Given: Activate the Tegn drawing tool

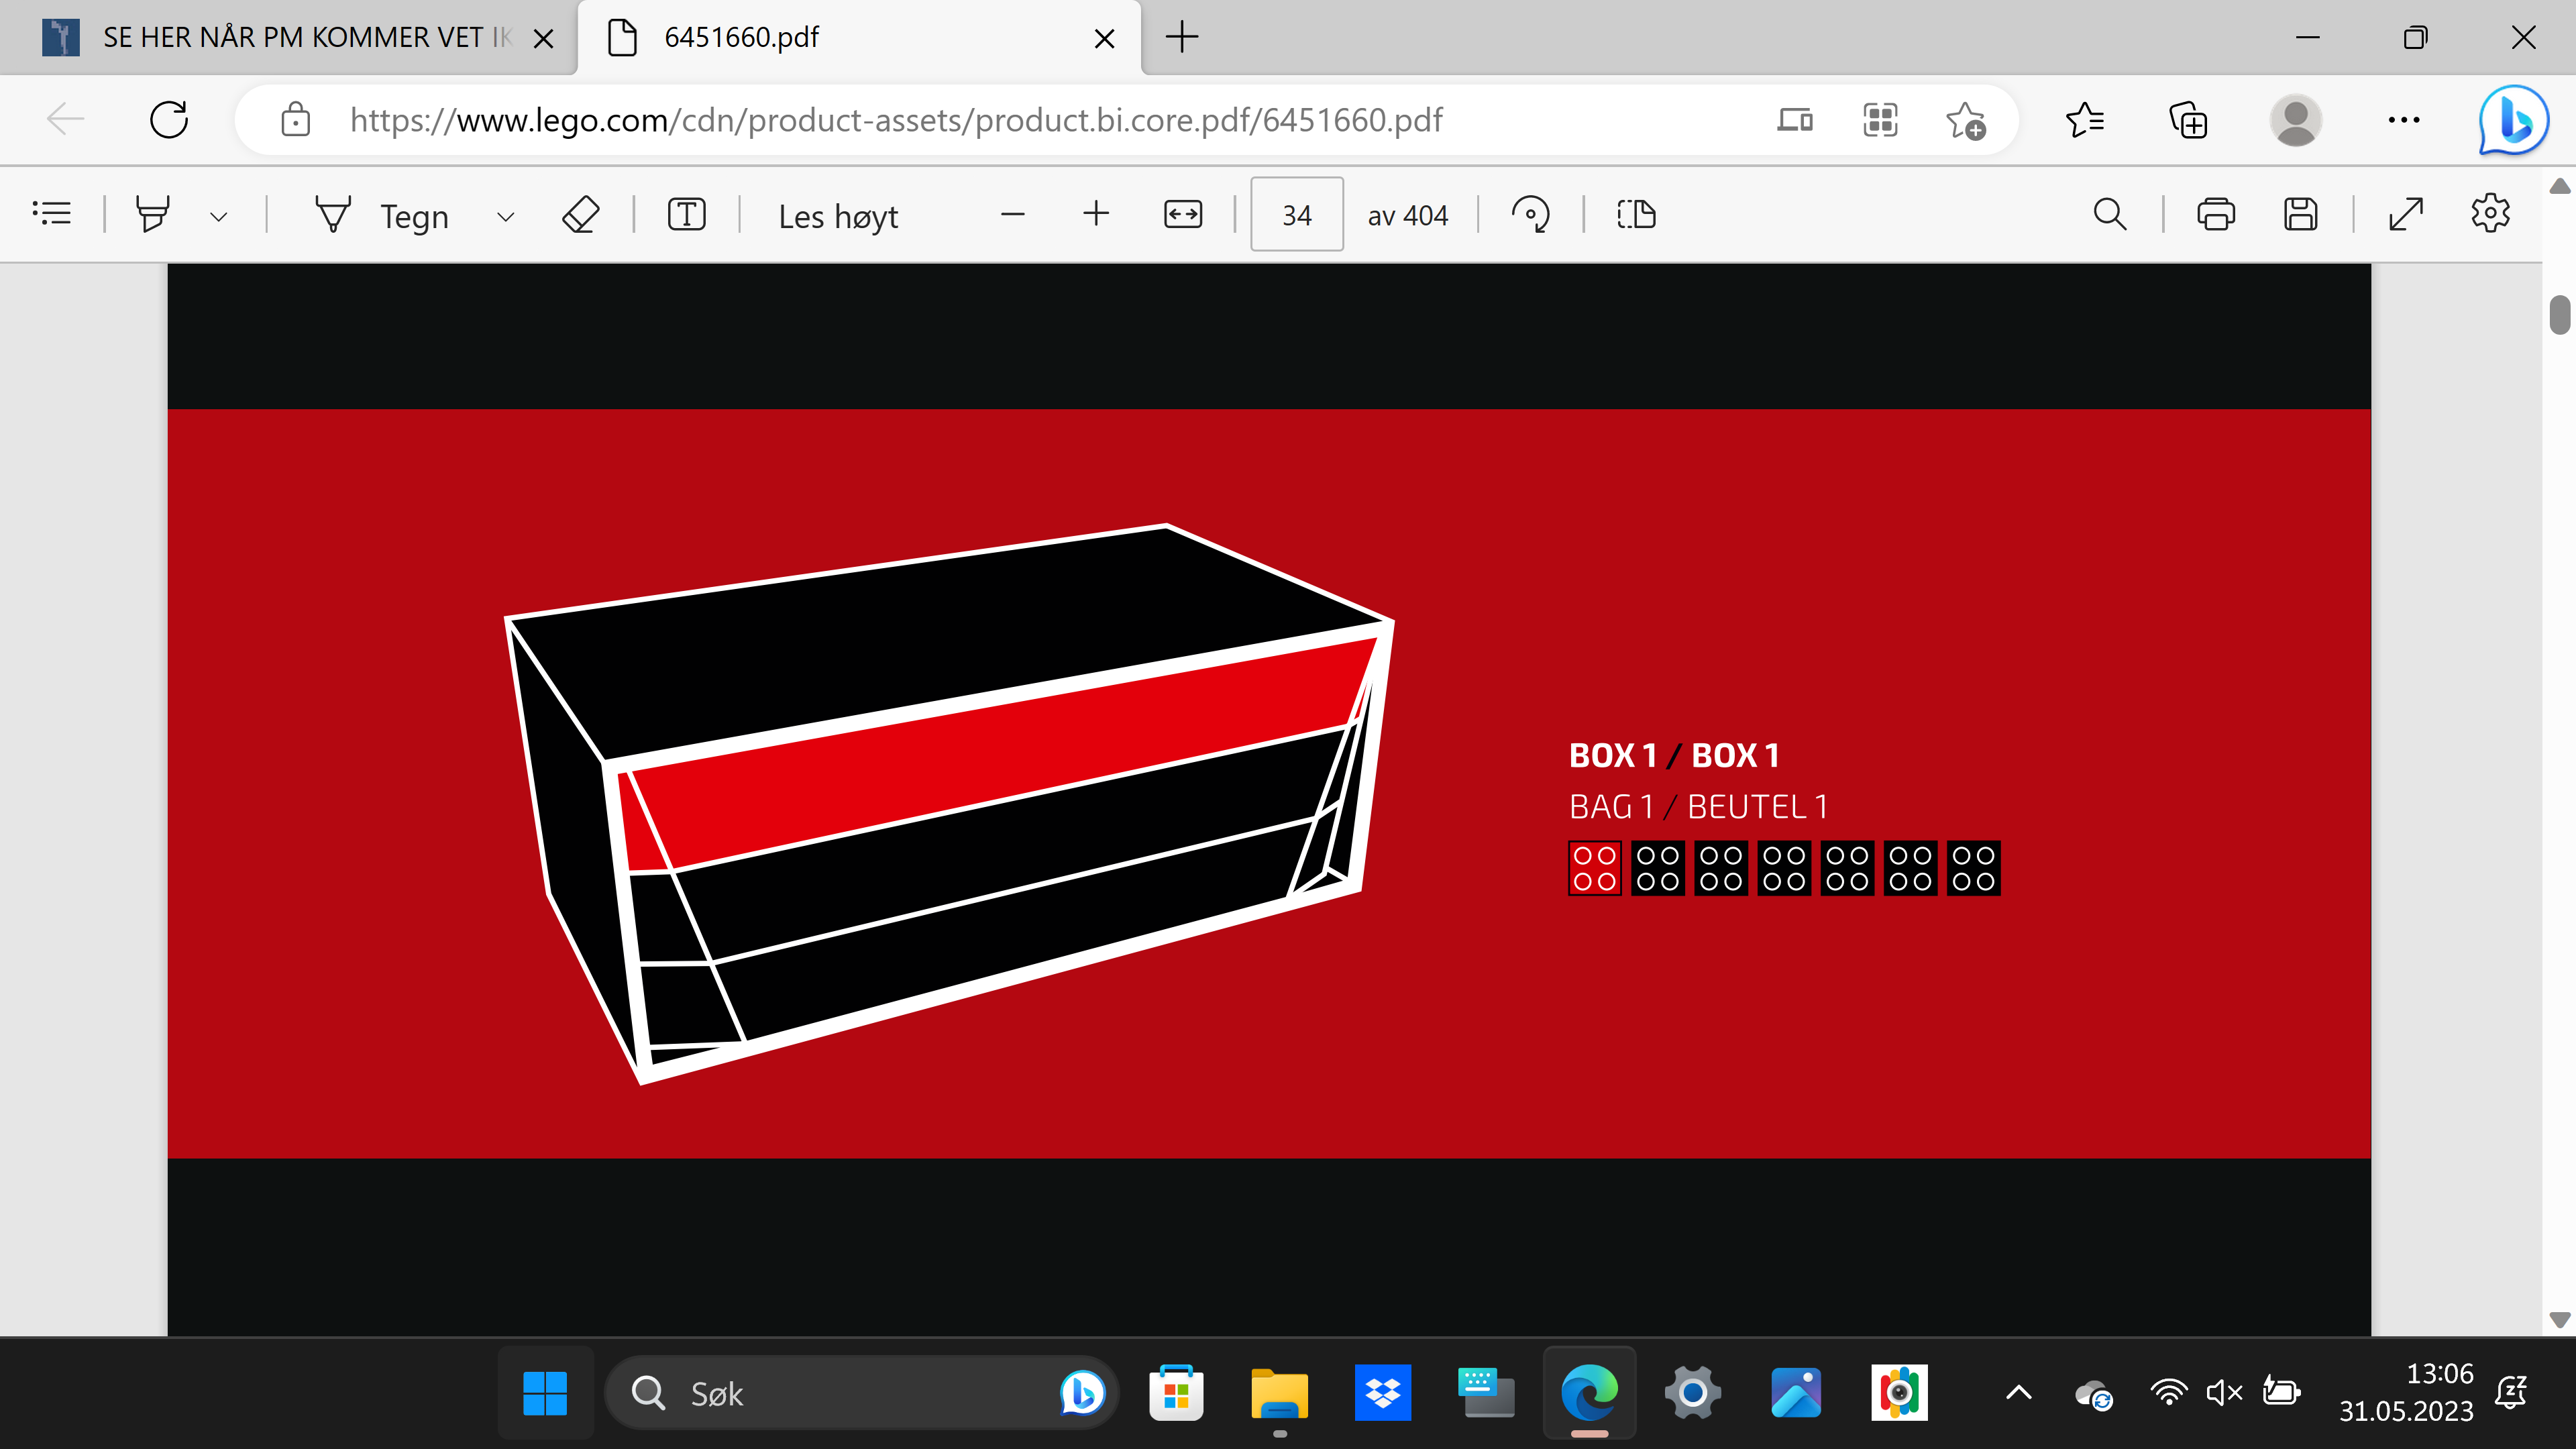Looking at the screenshot, I should point(382,215).
